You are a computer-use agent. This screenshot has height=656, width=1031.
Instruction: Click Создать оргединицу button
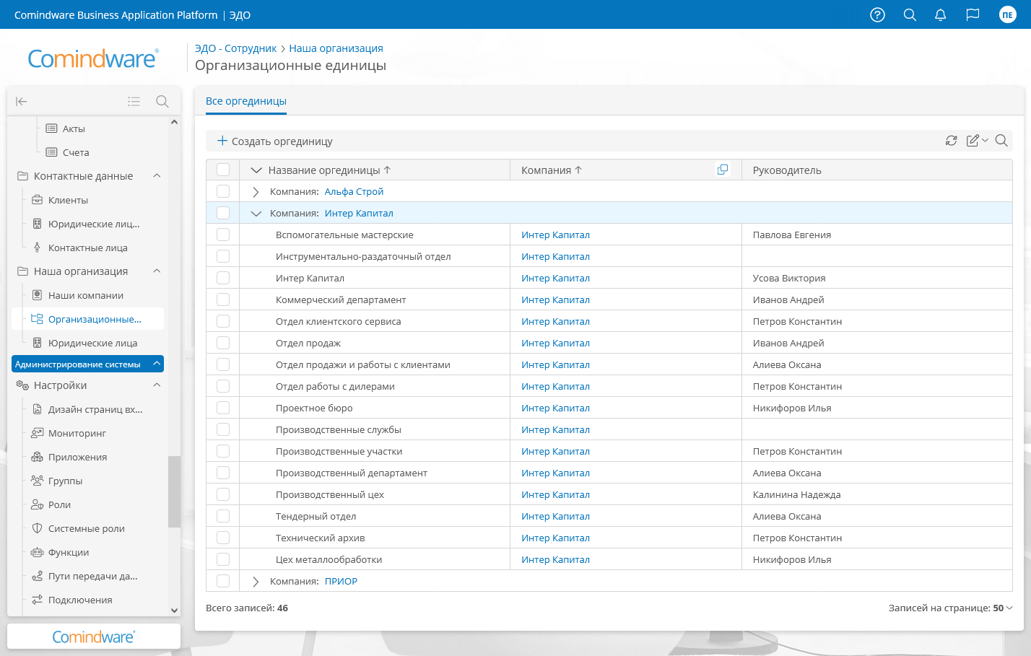275,141
